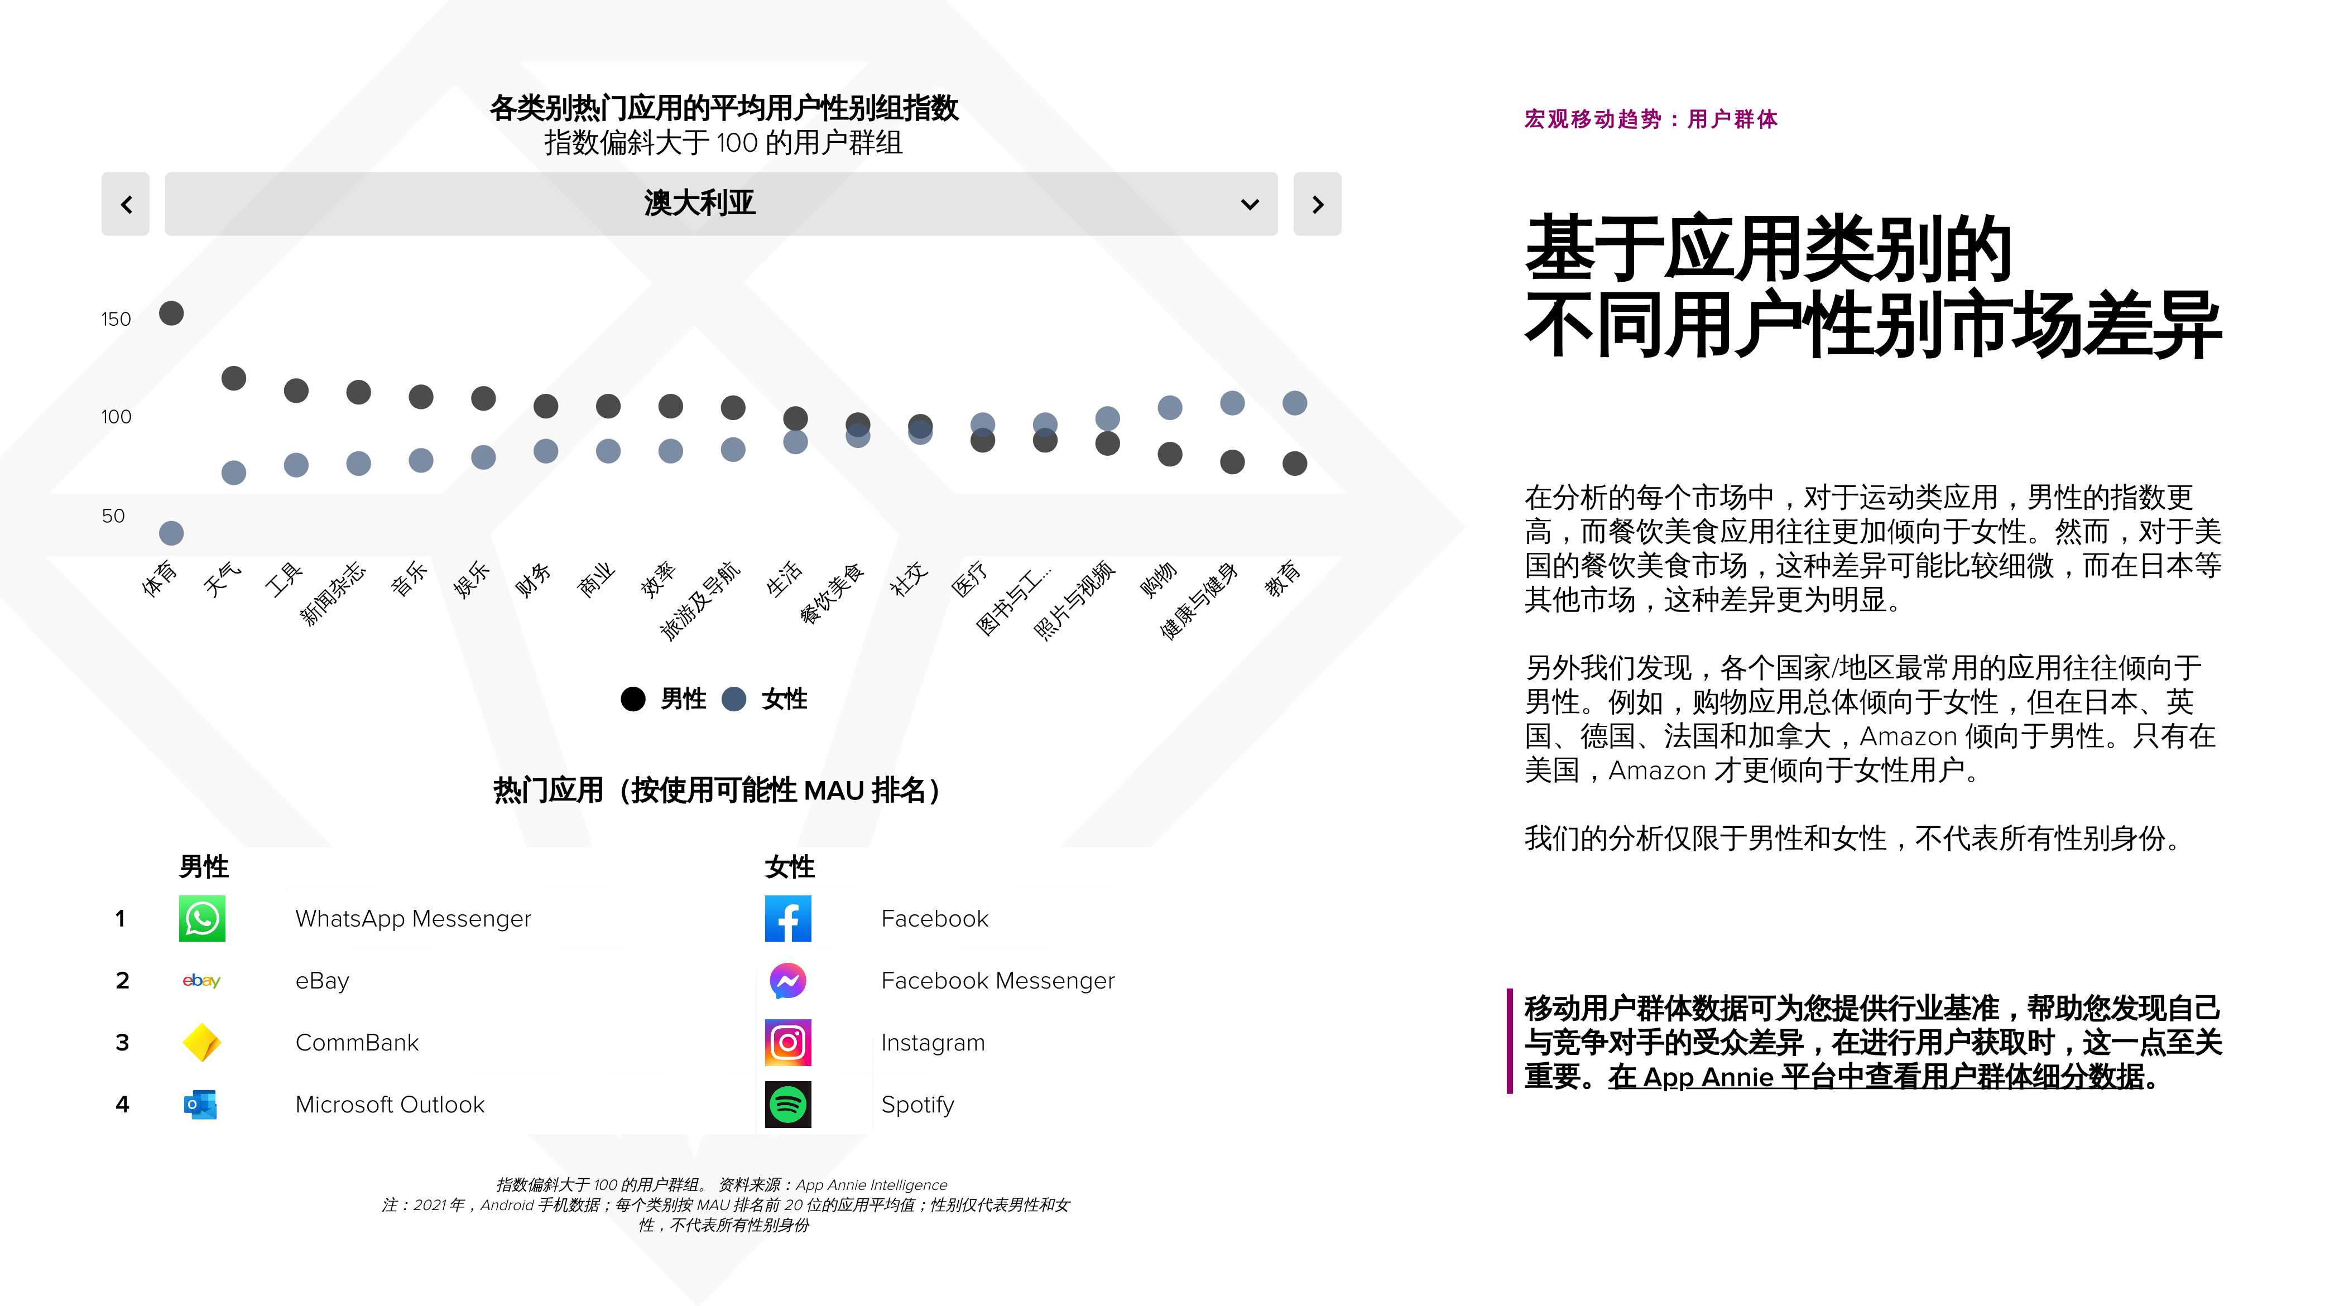The height and width of the screenshot is (1306, 2325).
Task: Click the 社交 axis label
Action: [908, 579]
